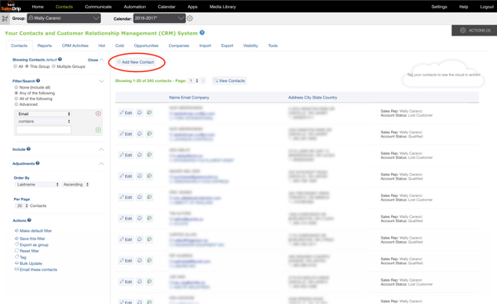
Task: Switch to the CRM Activities tab
Action: click(x=75, y=46)
